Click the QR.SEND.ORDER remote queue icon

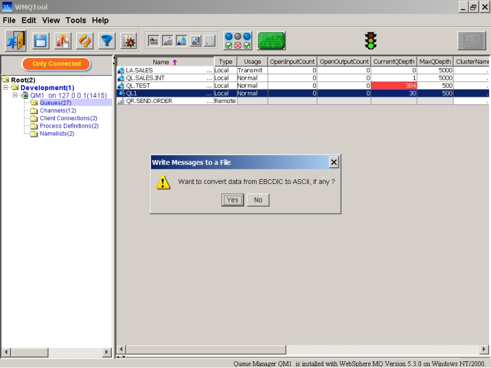coord(121,101)
